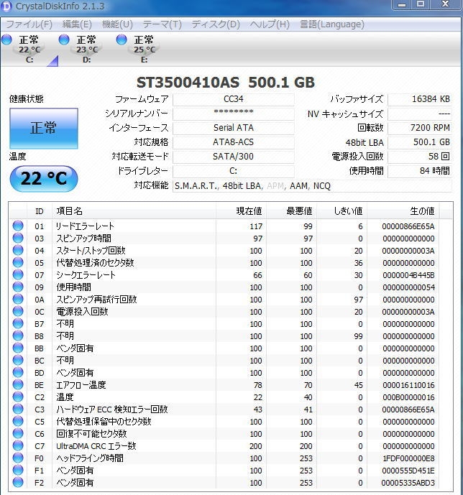Screen dimensions: 463x495
Task: Click status icon for 05 代替処理済のセクタ数
Action: pos(18,262)
